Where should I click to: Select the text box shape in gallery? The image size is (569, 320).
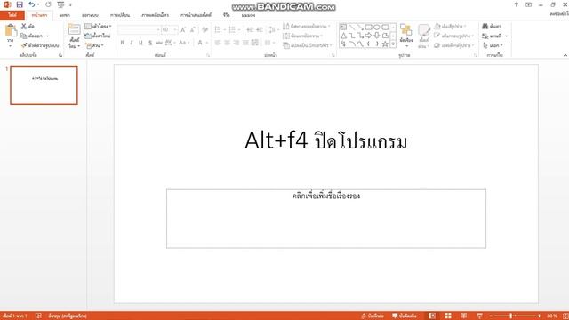(343, 28)
